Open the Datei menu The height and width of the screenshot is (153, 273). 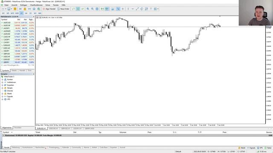(x=6, y=5)
